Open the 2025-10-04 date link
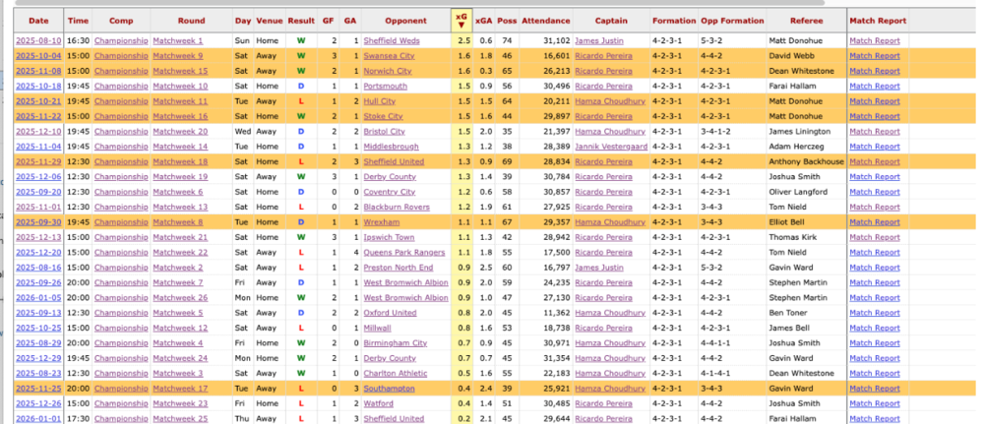Screen dimensions: 984x424 click(39, 56)
